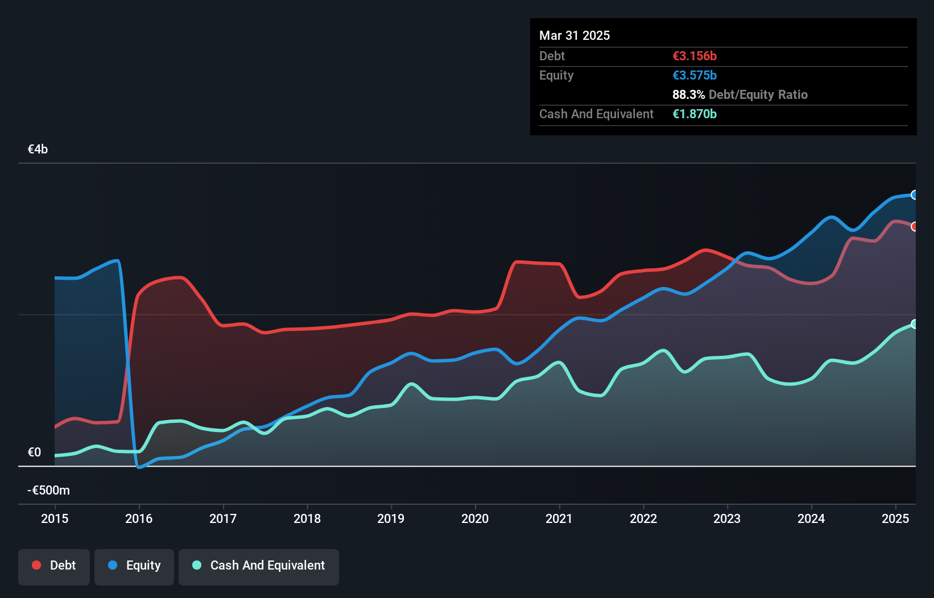Click the Debt row label in tooltip
The height and width of the screenshot is (598, 934).
click(x=552, y=56)
